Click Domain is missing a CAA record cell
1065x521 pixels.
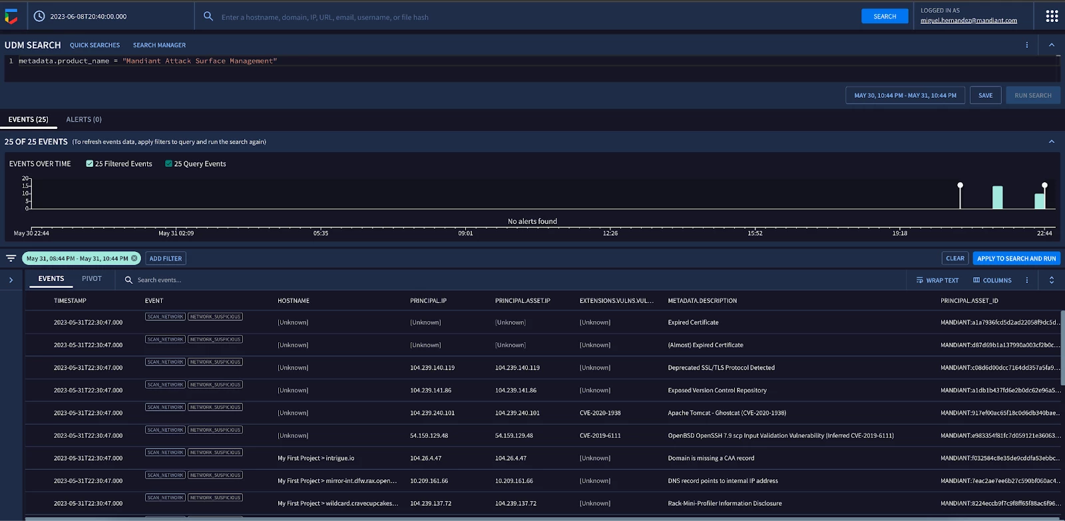point(711,458)
